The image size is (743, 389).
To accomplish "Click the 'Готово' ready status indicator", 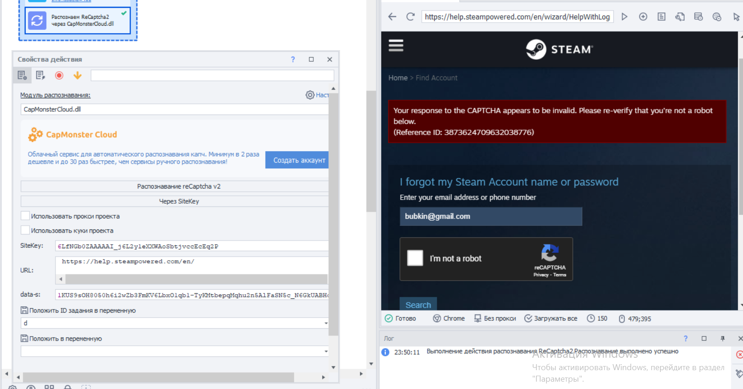I will point(400,318).
